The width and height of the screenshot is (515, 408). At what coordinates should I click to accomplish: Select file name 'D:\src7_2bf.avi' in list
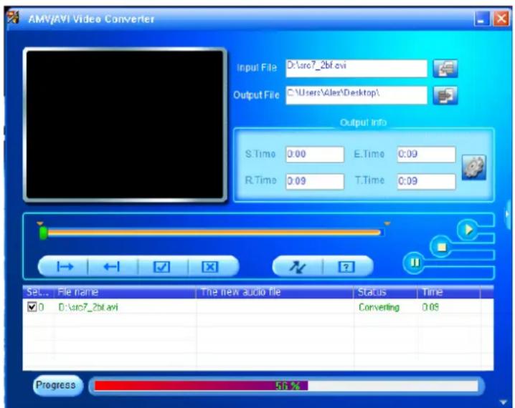point(88,307)
